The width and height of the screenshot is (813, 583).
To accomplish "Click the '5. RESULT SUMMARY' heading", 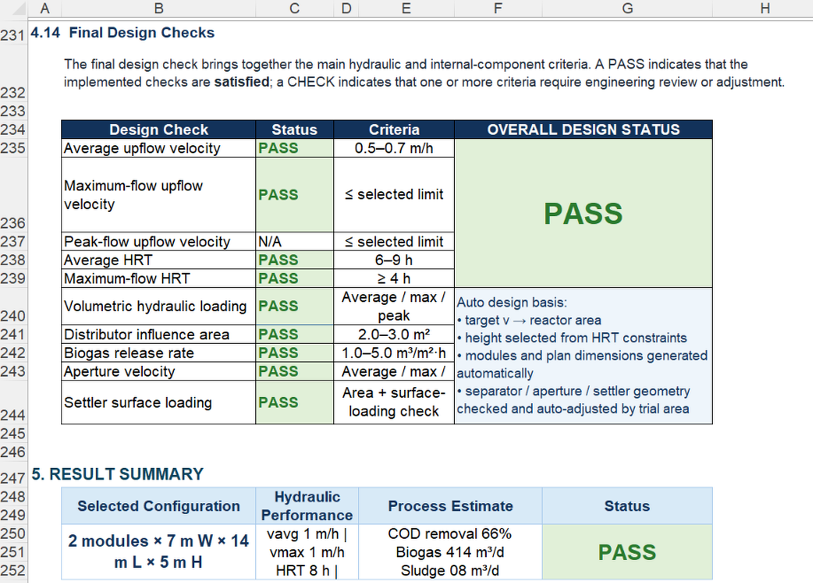I will point(117,474).
